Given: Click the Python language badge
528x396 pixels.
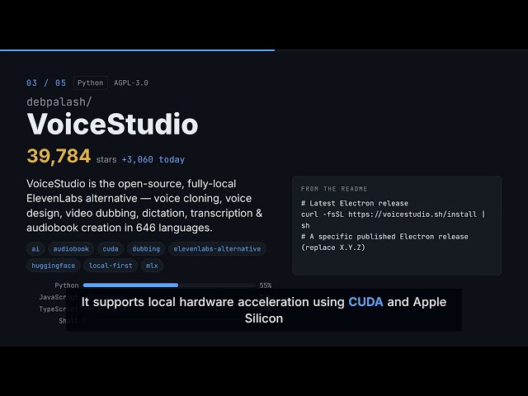Looking at the screenshot, I should click(90, 82).
